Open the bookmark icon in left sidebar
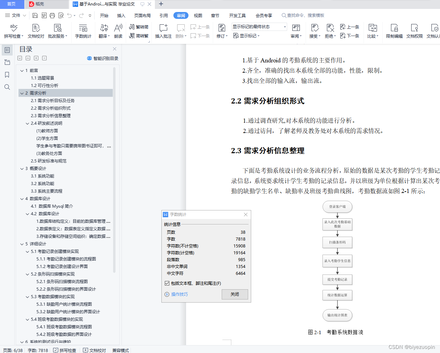 coord(7,75)
